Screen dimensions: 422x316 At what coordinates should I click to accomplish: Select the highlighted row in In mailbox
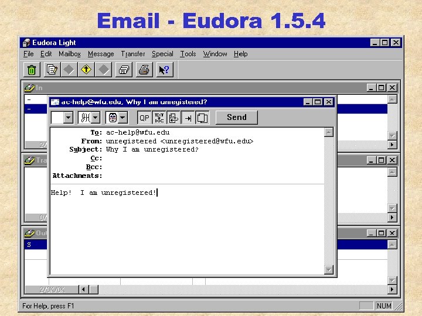(x=36, y=109)
